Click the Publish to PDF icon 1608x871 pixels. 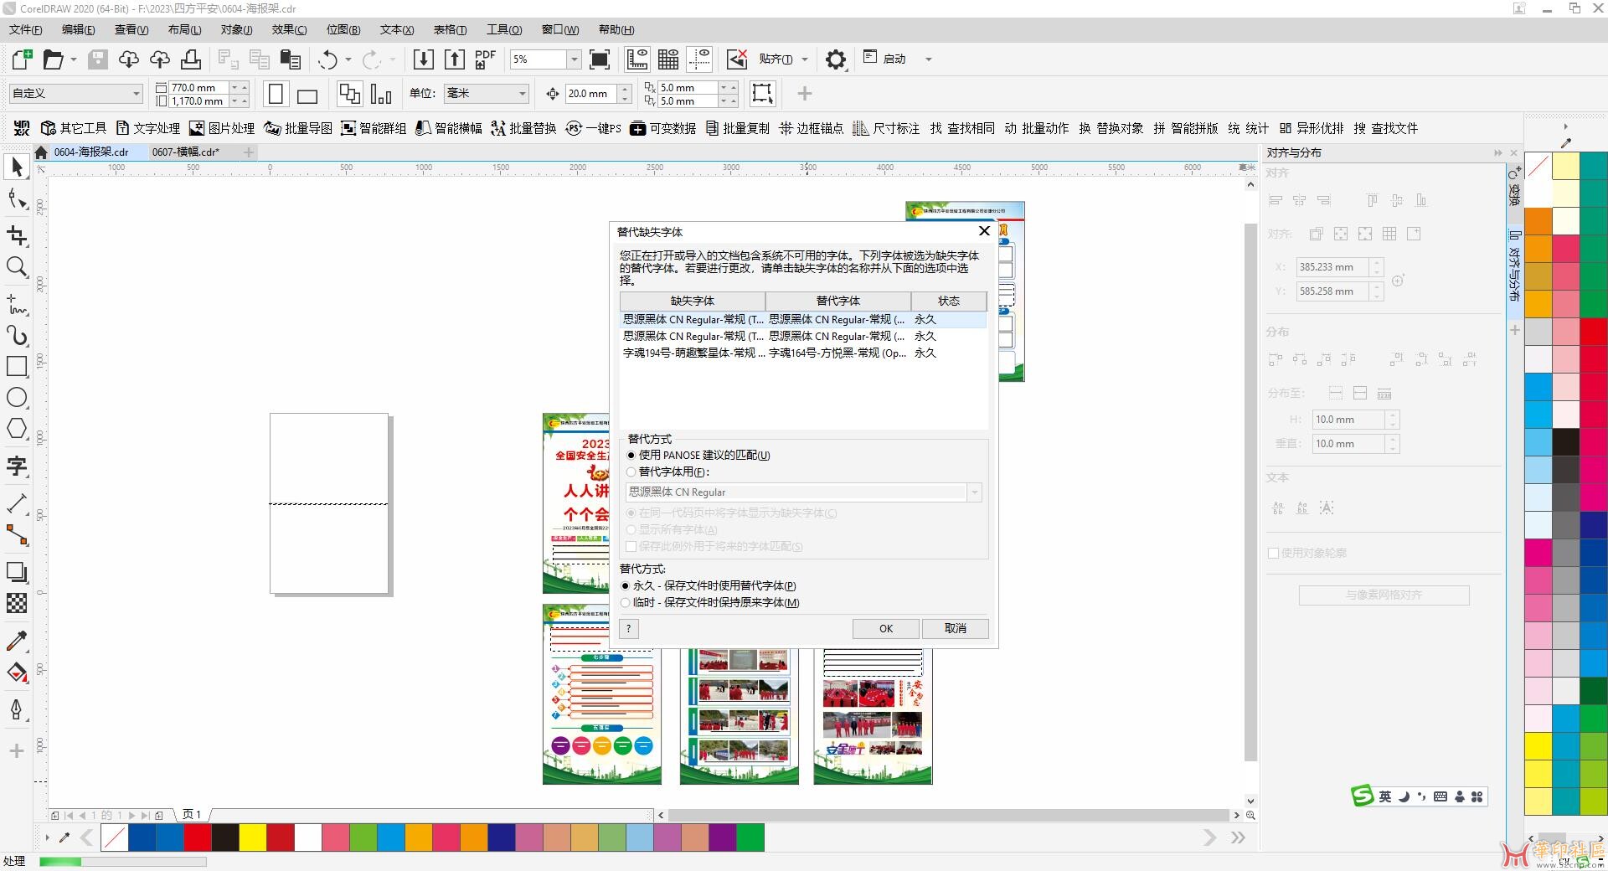[485, 59]
